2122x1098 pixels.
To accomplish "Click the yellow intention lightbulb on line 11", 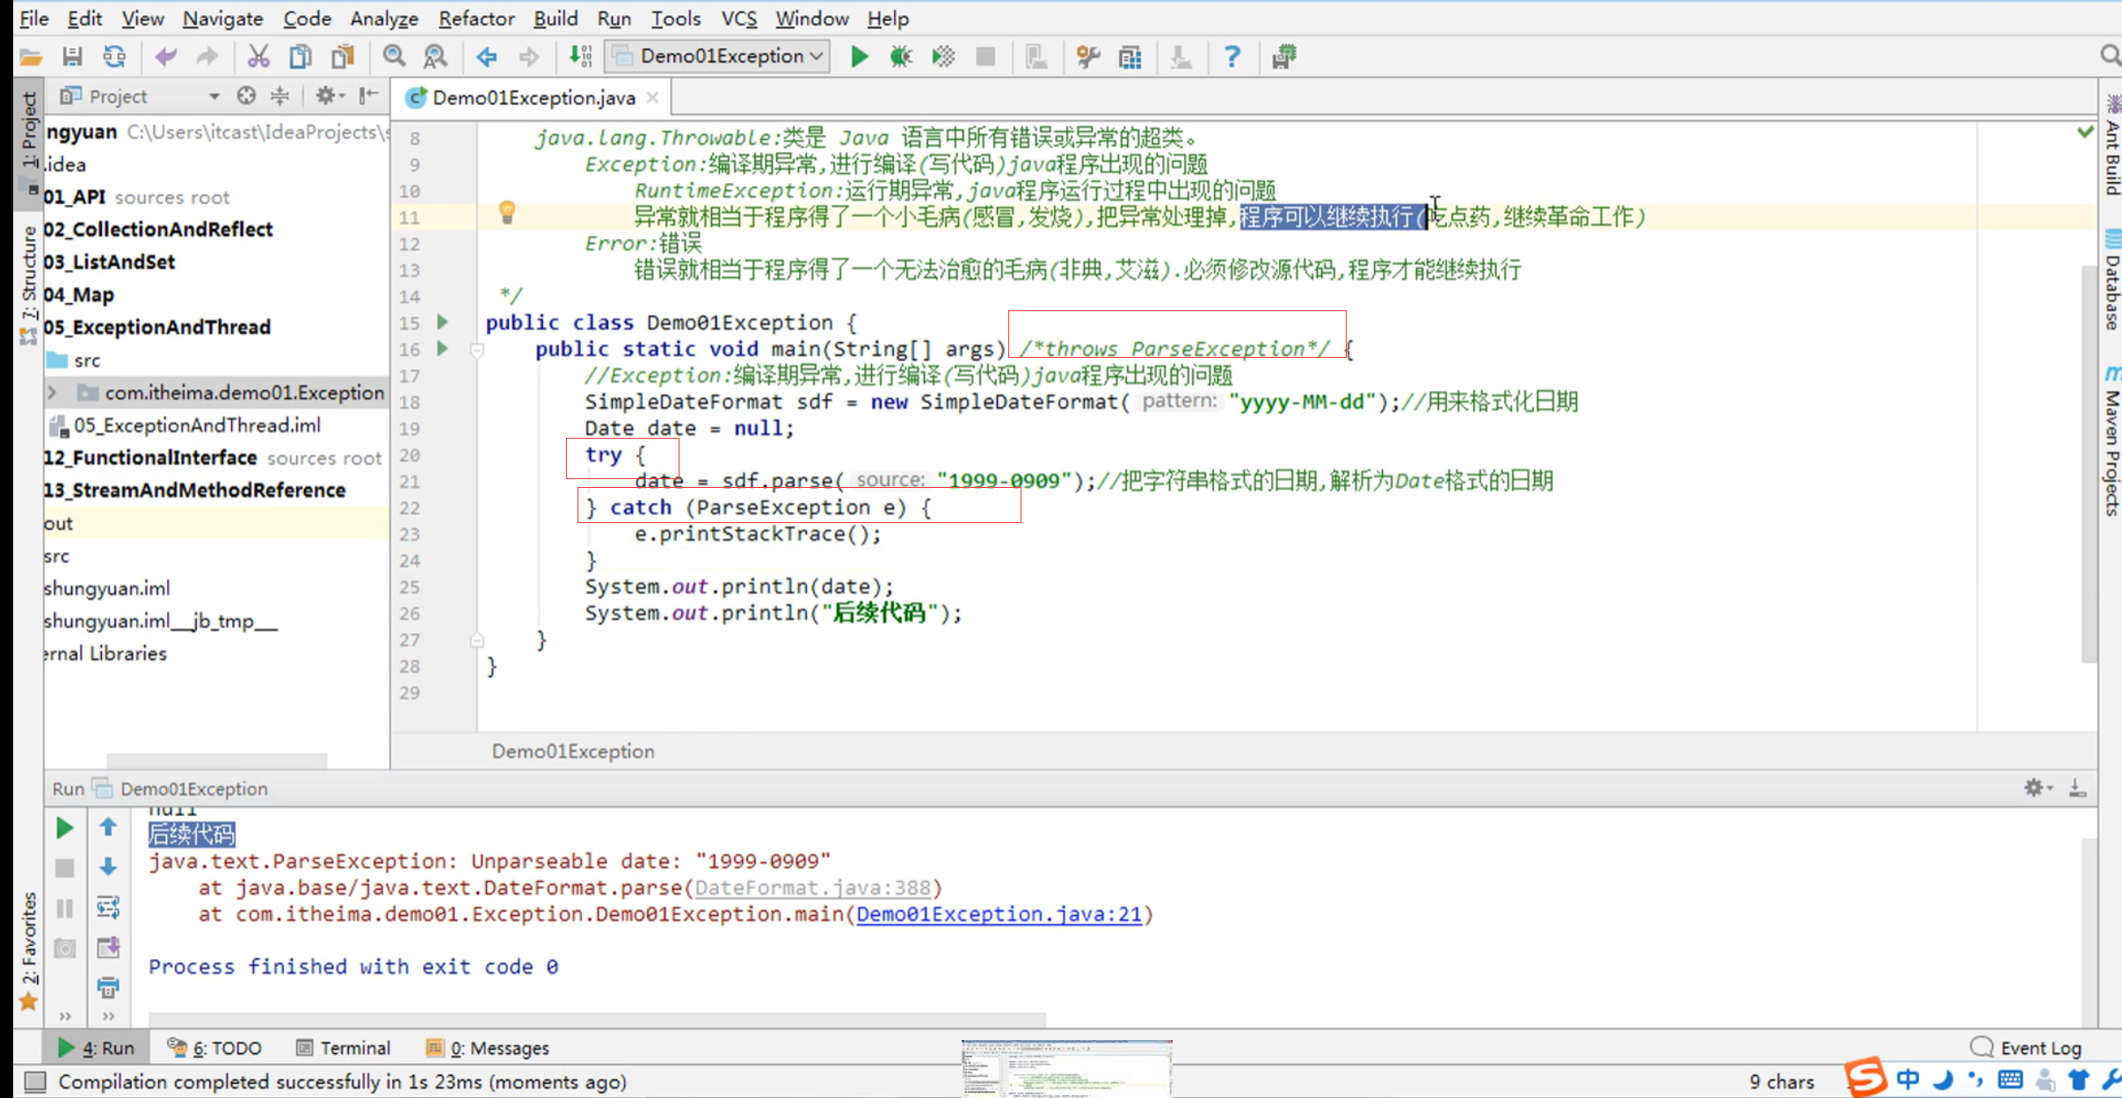I will (x=507, y=212).
